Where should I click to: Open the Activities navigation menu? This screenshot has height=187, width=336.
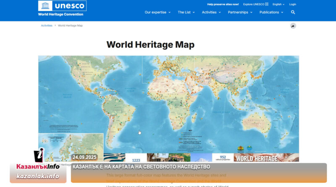pos(211,12)
